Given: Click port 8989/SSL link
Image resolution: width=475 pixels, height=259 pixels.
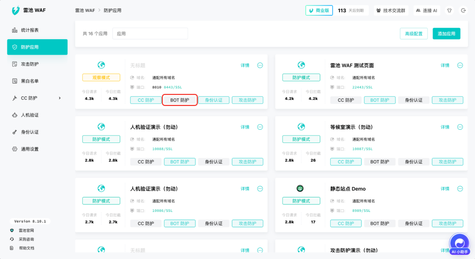Looking at the screenshot, I should (361, 211).
